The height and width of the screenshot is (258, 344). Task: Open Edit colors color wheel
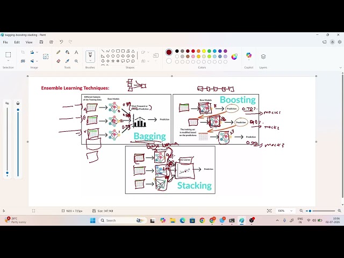234,56
